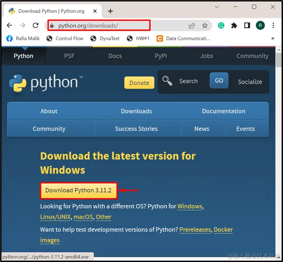Click the yellow Donate button

click(139, 83)
